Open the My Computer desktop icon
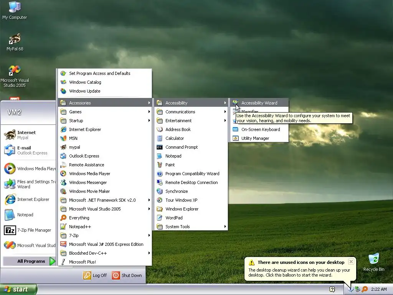 (15, 10)
